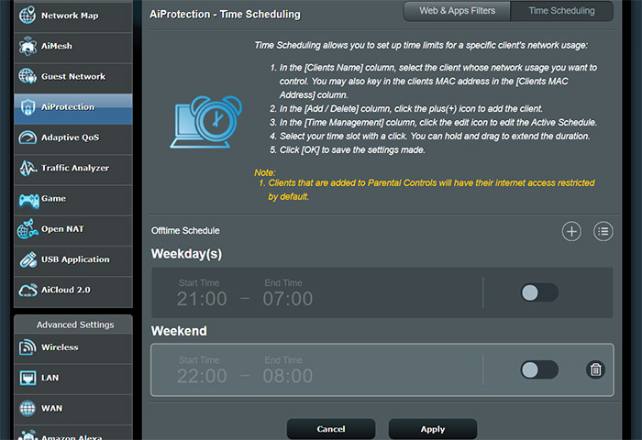Delete the Weekend schedule with trash icon
Image resolution: width=642 pixels, height=440 pixels.
coord(595,369)
